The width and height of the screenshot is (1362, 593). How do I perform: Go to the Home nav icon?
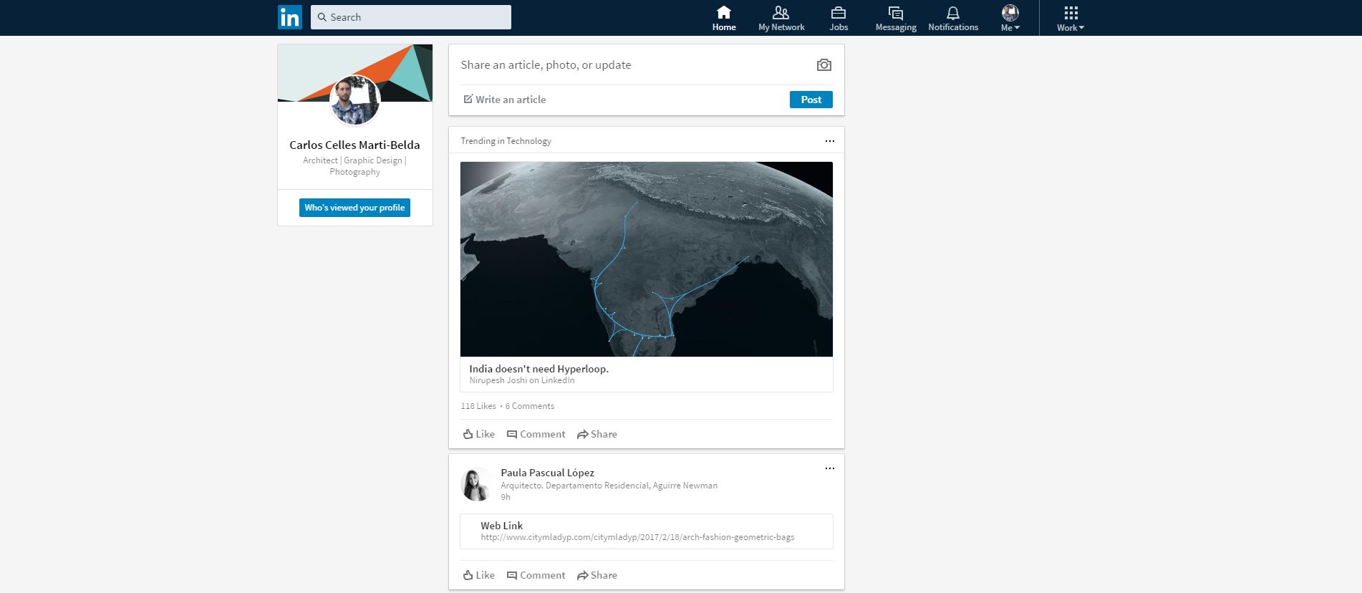[724, 19]
